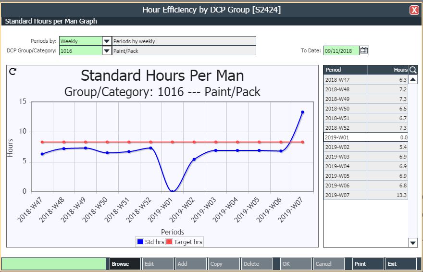Click the DCP Group/Category value field
This screenshot has width=423, height=272.
pos(80,50)
